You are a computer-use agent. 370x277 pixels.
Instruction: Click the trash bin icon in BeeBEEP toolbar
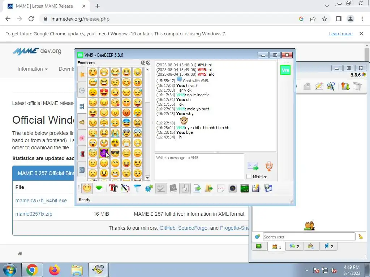point(357,86)
